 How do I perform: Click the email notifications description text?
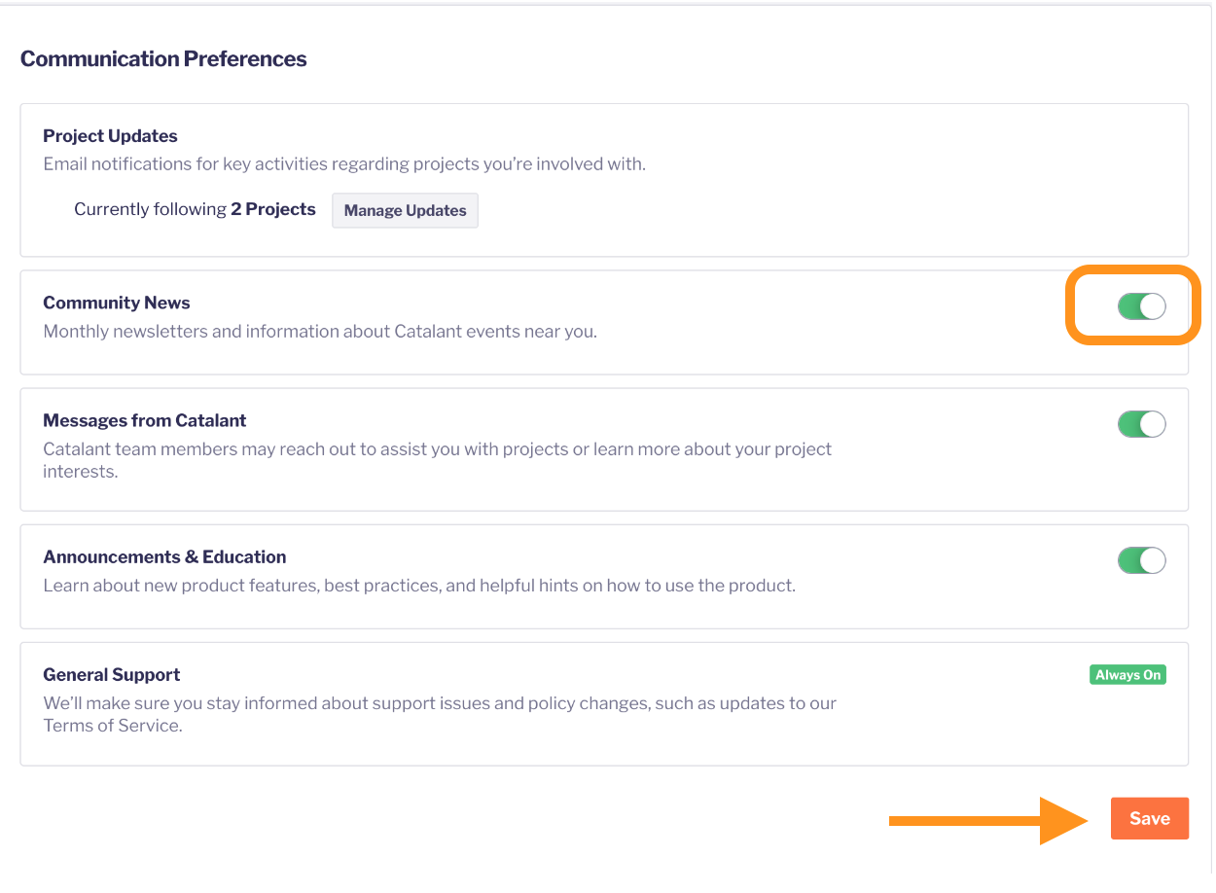click(x=344, y=164)
